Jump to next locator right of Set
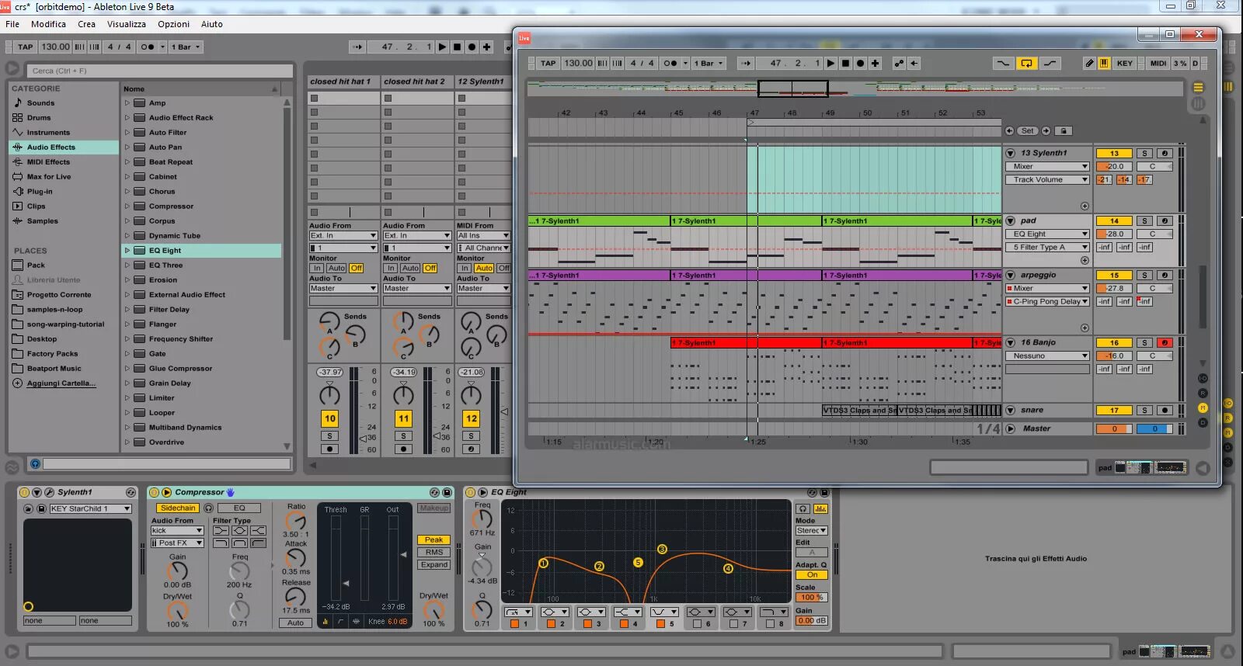The height and width of the screenshot is (666, 1243). click(1046, 130)
